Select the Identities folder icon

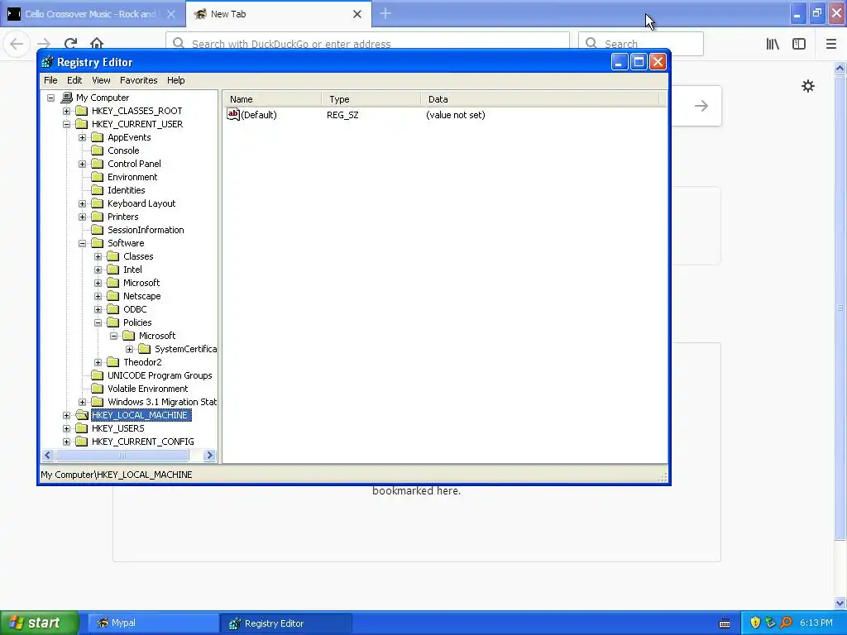click(x=98, y=190)
